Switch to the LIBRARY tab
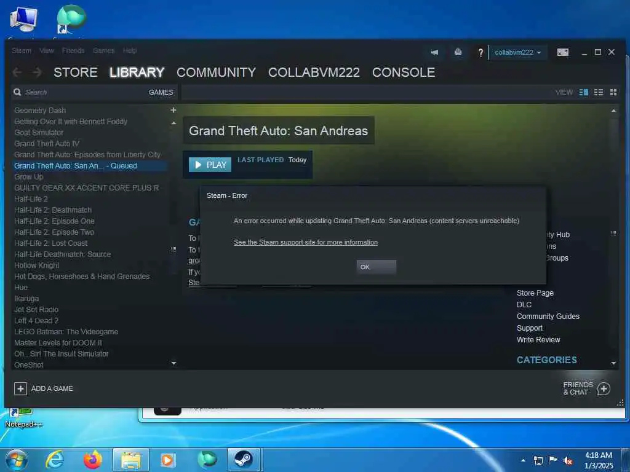The height and width of the screenshot is (472, 630). 137,73
